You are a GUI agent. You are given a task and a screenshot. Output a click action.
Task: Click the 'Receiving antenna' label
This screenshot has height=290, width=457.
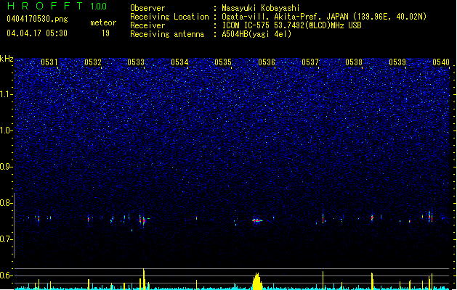(x=167, y=34)
